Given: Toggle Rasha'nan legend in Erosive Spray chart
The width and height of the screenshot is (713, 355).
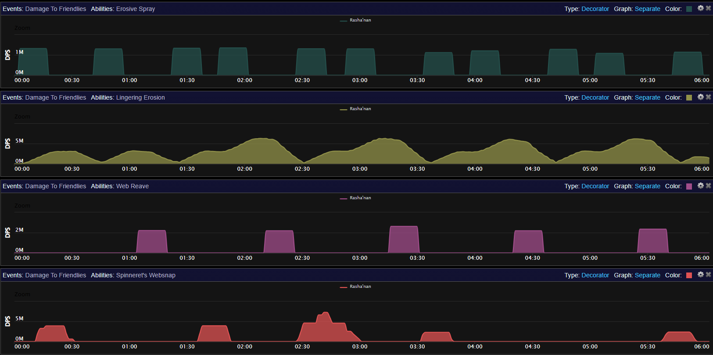Looking at the screenshot, I should click(355, 20).
